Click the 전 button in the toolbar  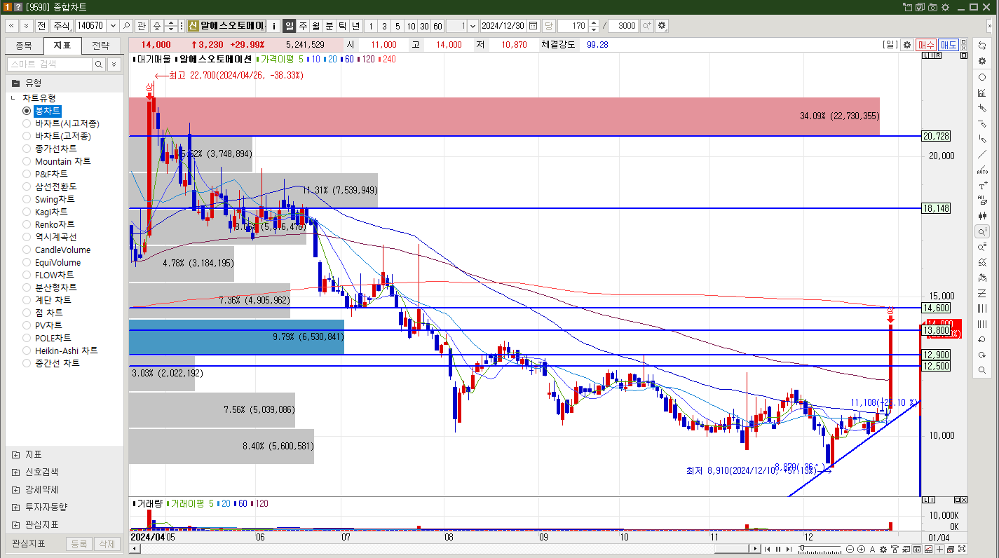click(x=41, y=26)
